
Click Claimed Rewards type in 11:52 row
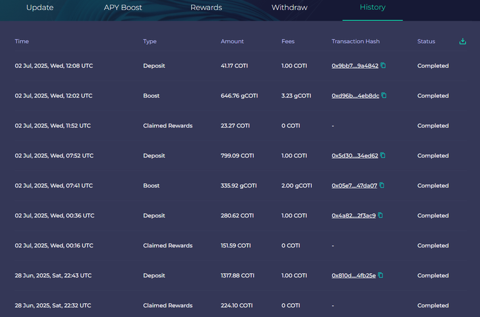[x=167, y=126]
